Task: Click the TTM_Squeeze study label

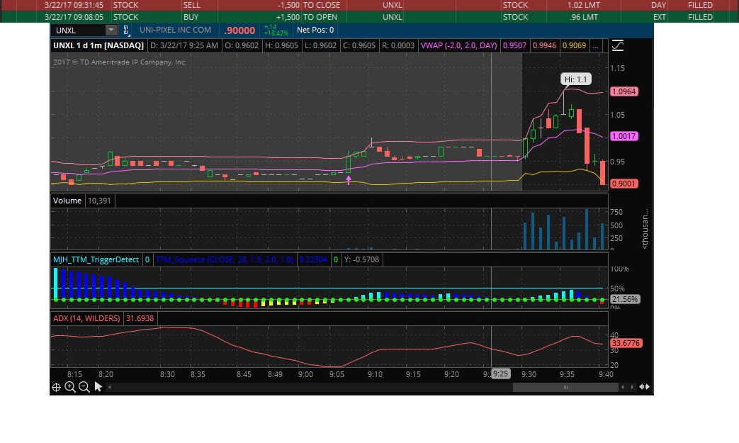Action: (225, 259)
